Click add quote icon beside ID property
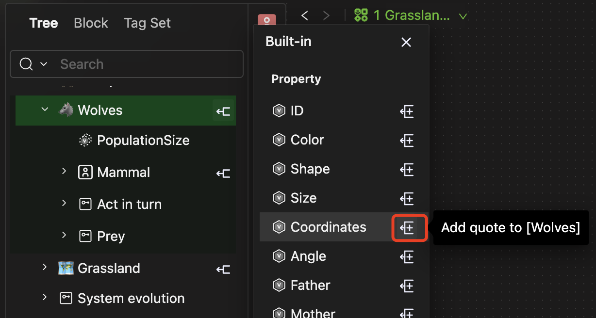This screenshot has height=318, width=596. [407, 111]
